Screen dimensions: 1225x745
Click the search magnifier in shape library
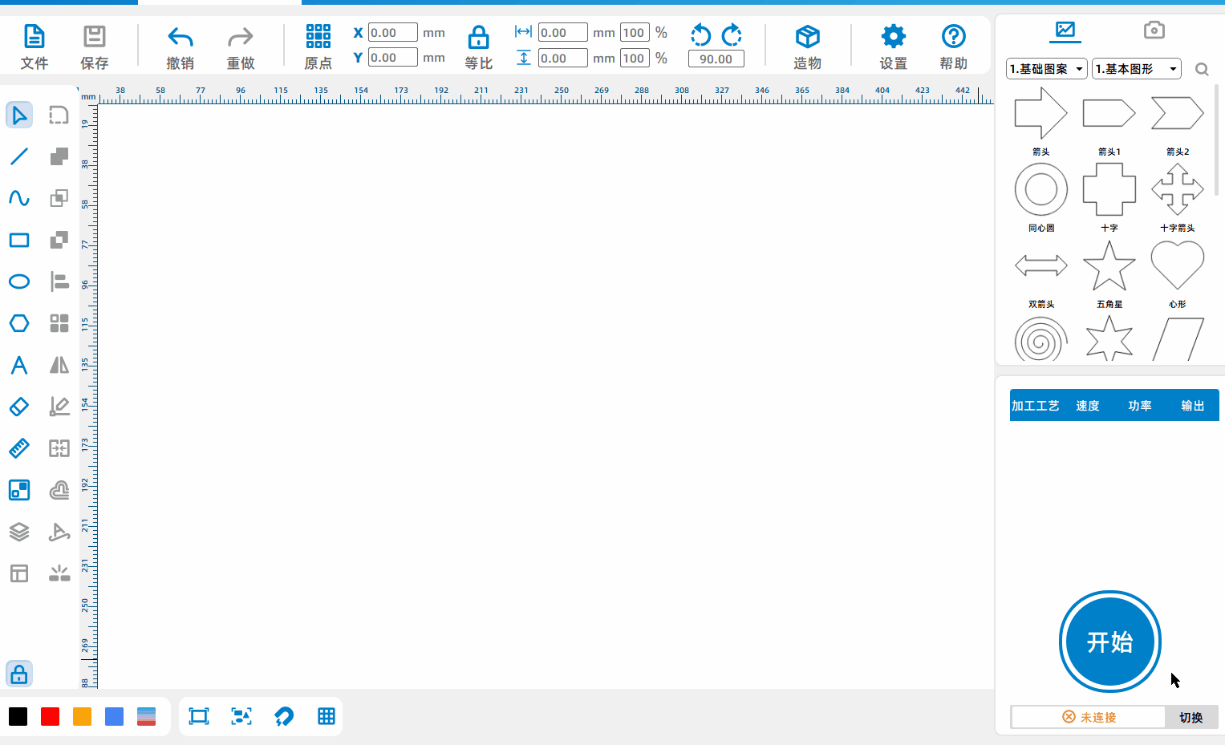[x=1202, y=69]
